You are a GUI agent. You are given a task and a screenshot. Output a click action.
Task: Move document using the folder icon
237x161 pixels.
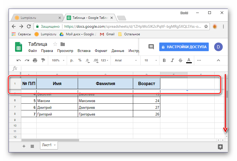(63, 44)
